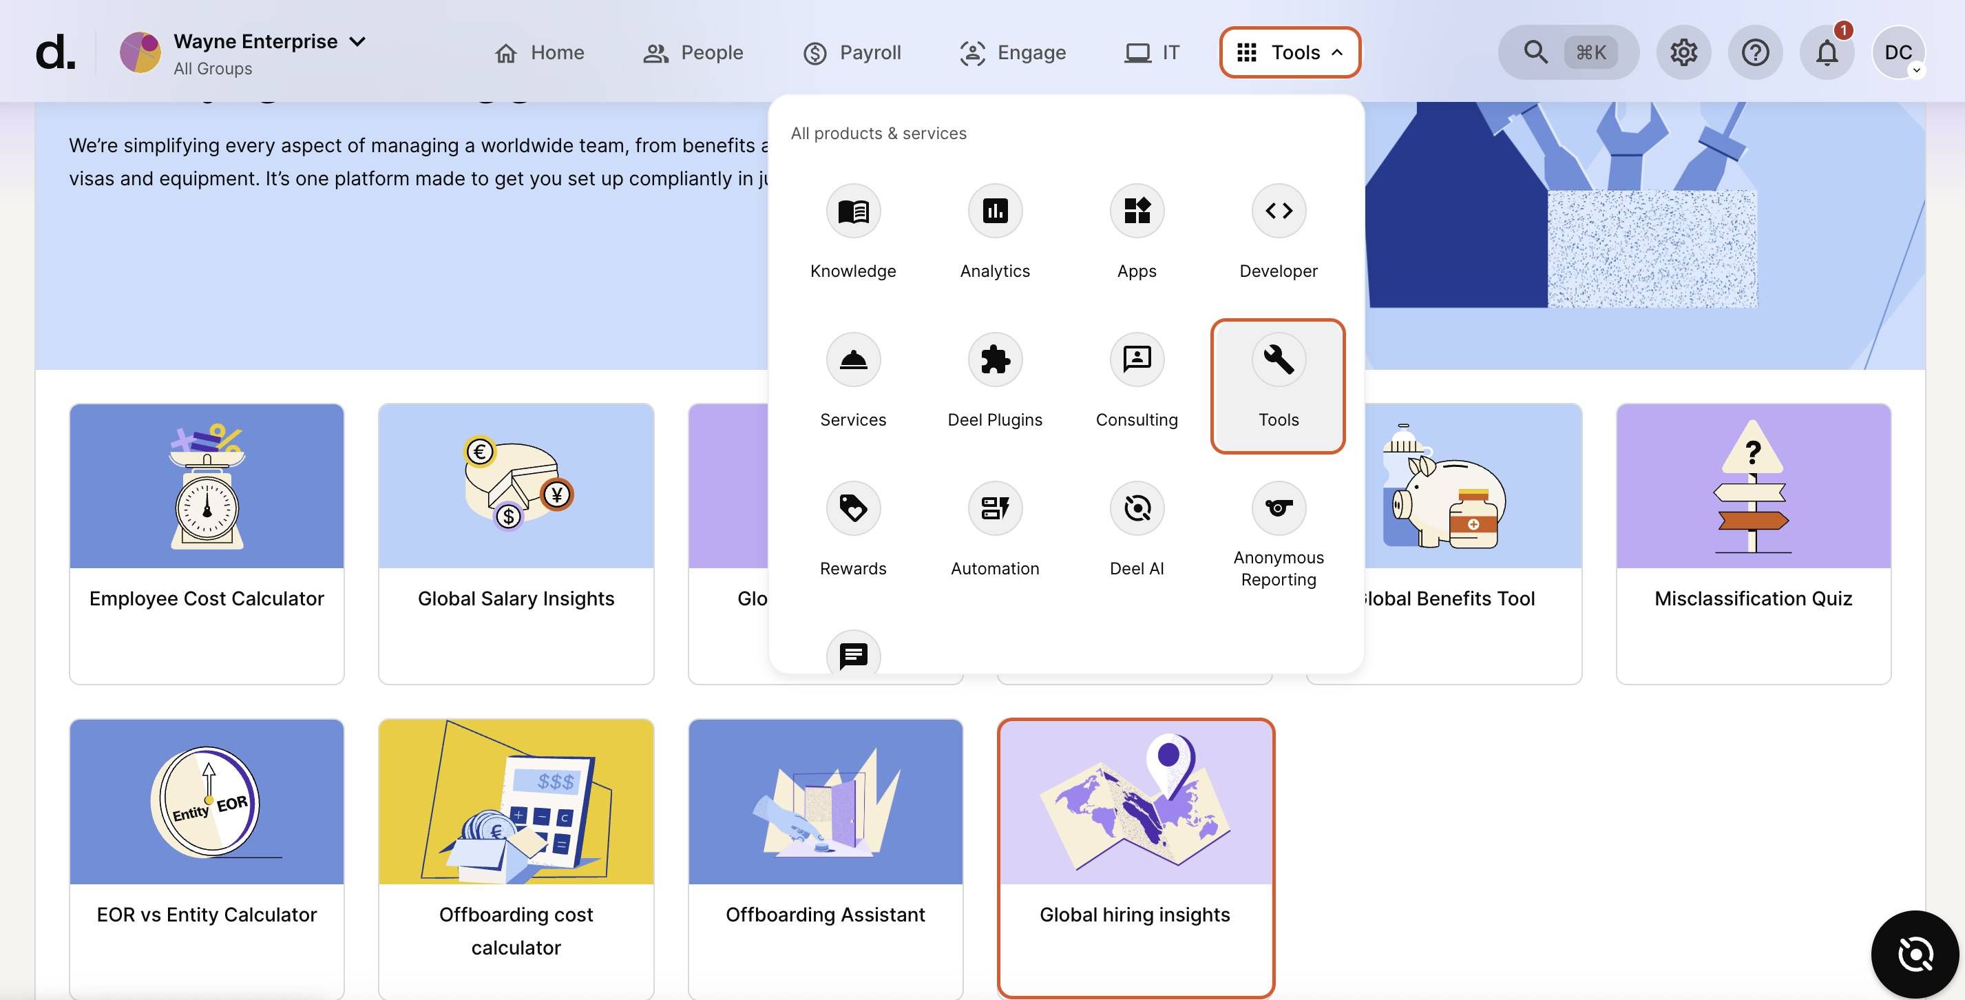Image resolution: width=1965 pixels, height=1000 pixels.
Task: Click the All Groups label
Action: [x=213, y=69]
